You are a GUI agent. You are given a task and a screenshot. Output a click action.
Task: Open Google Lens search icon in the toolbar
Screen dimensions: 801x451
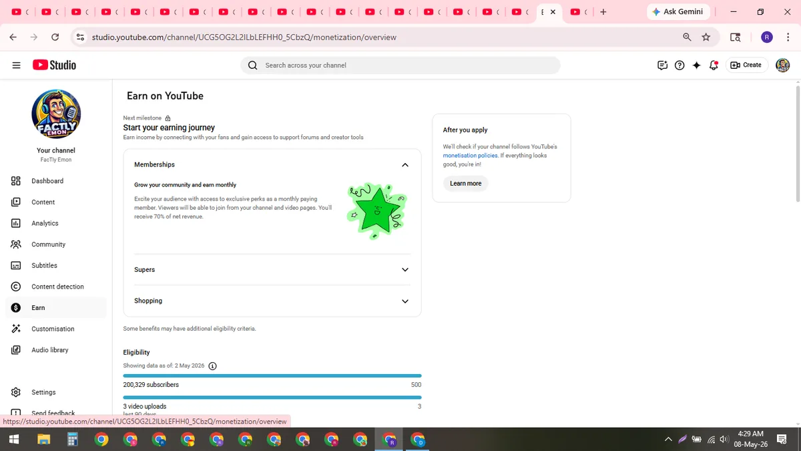click(x=735, y=37)
